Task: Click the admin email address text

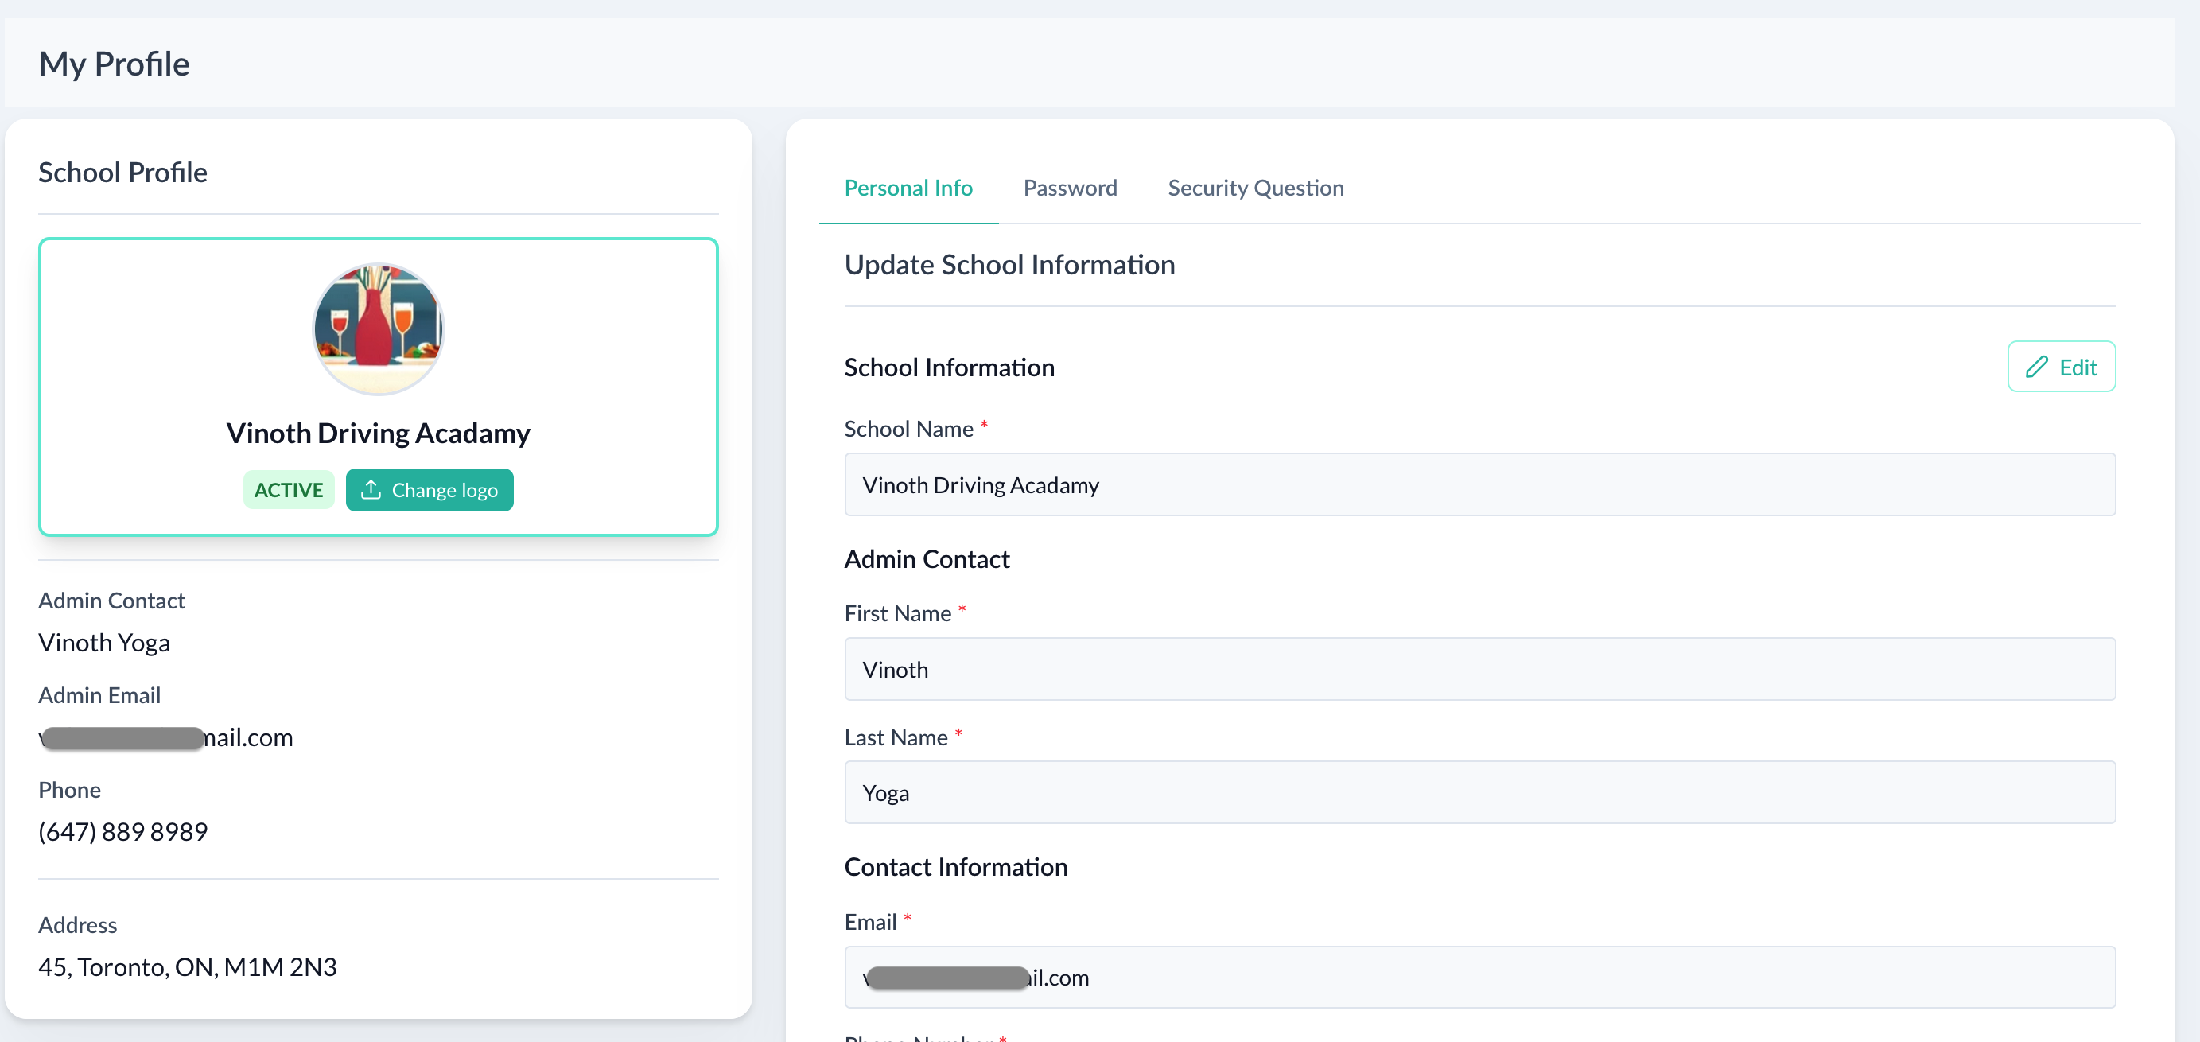Action: click(x=165, y=738)
